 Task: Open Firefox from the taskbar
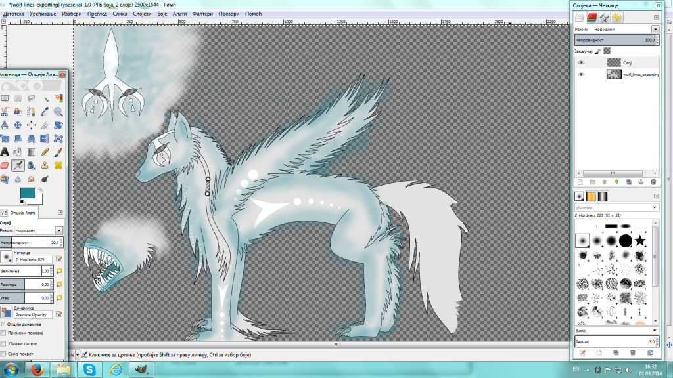pyautogui.click(x=37, y=370)
